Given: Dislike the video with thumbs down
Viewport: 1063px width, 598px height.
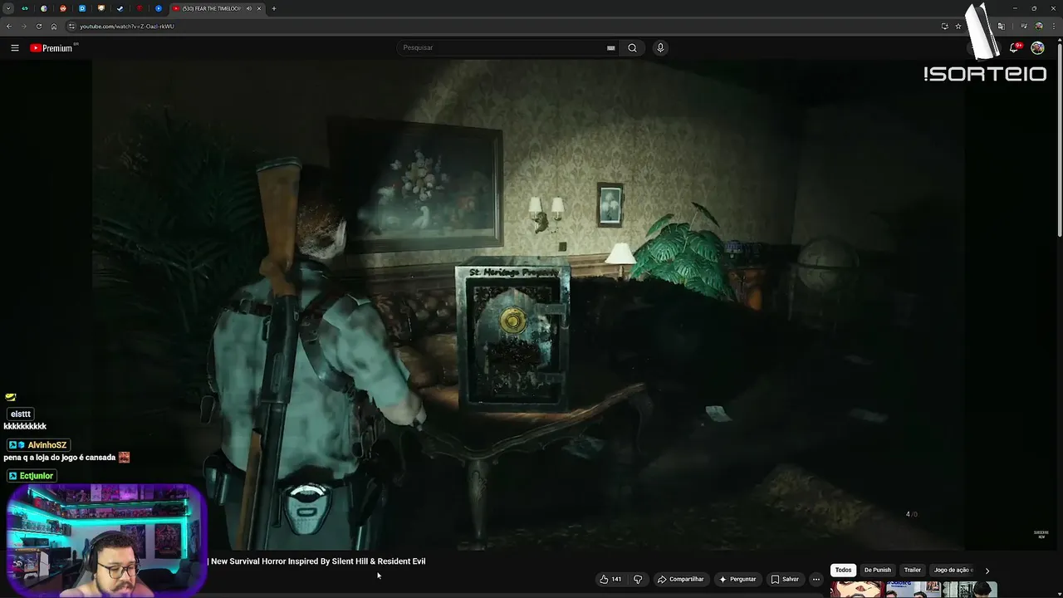Looking at the screenshot, I should click(x=638, y=579).
